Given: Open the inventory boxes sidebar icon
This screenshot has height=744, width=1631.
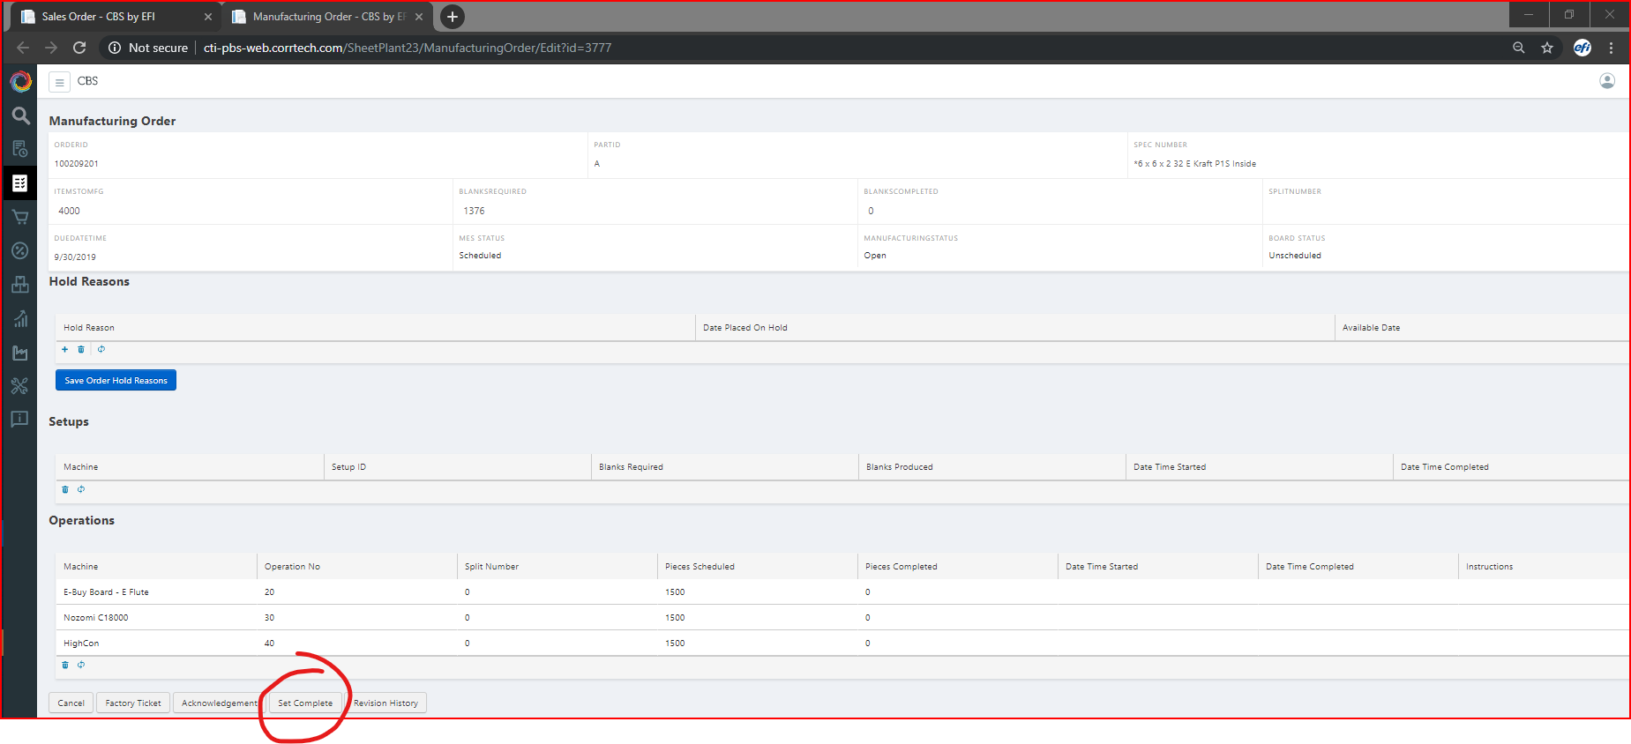Looking at the screenshot, I should coord(20,285).
